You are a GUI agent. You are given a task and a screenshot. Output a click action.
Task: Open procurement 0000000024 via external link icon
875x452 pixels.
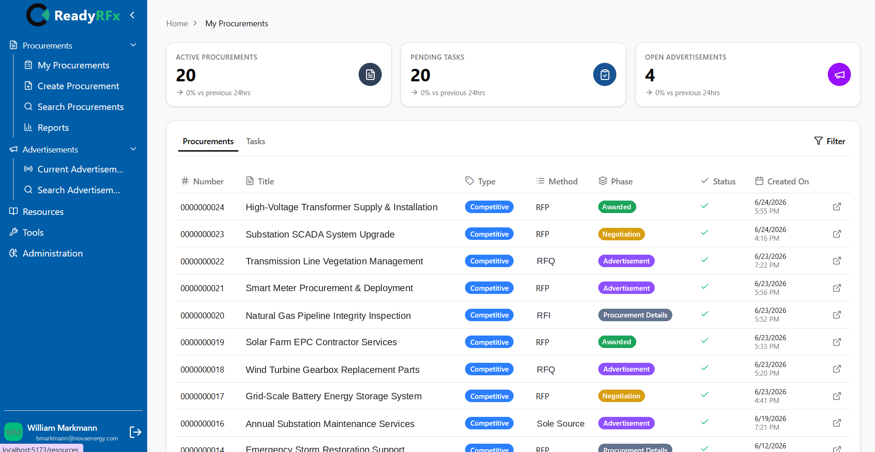[837, 207]
